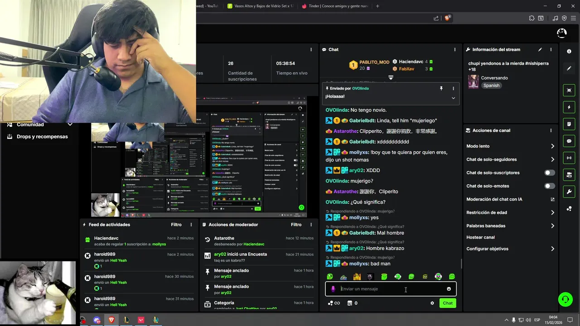
Task: Click the broadcast signal icon in sidebar
Action: (x=569, y=158)
